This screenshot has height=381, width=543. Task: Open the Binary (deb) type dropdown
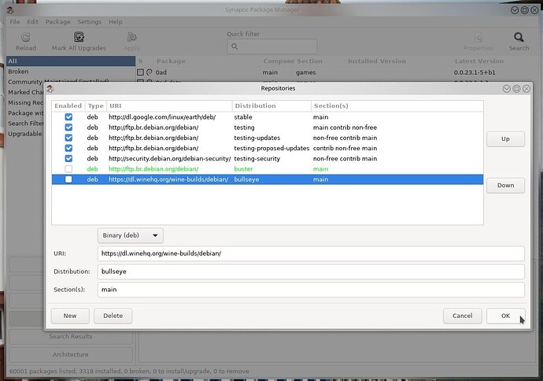[131, 235]
